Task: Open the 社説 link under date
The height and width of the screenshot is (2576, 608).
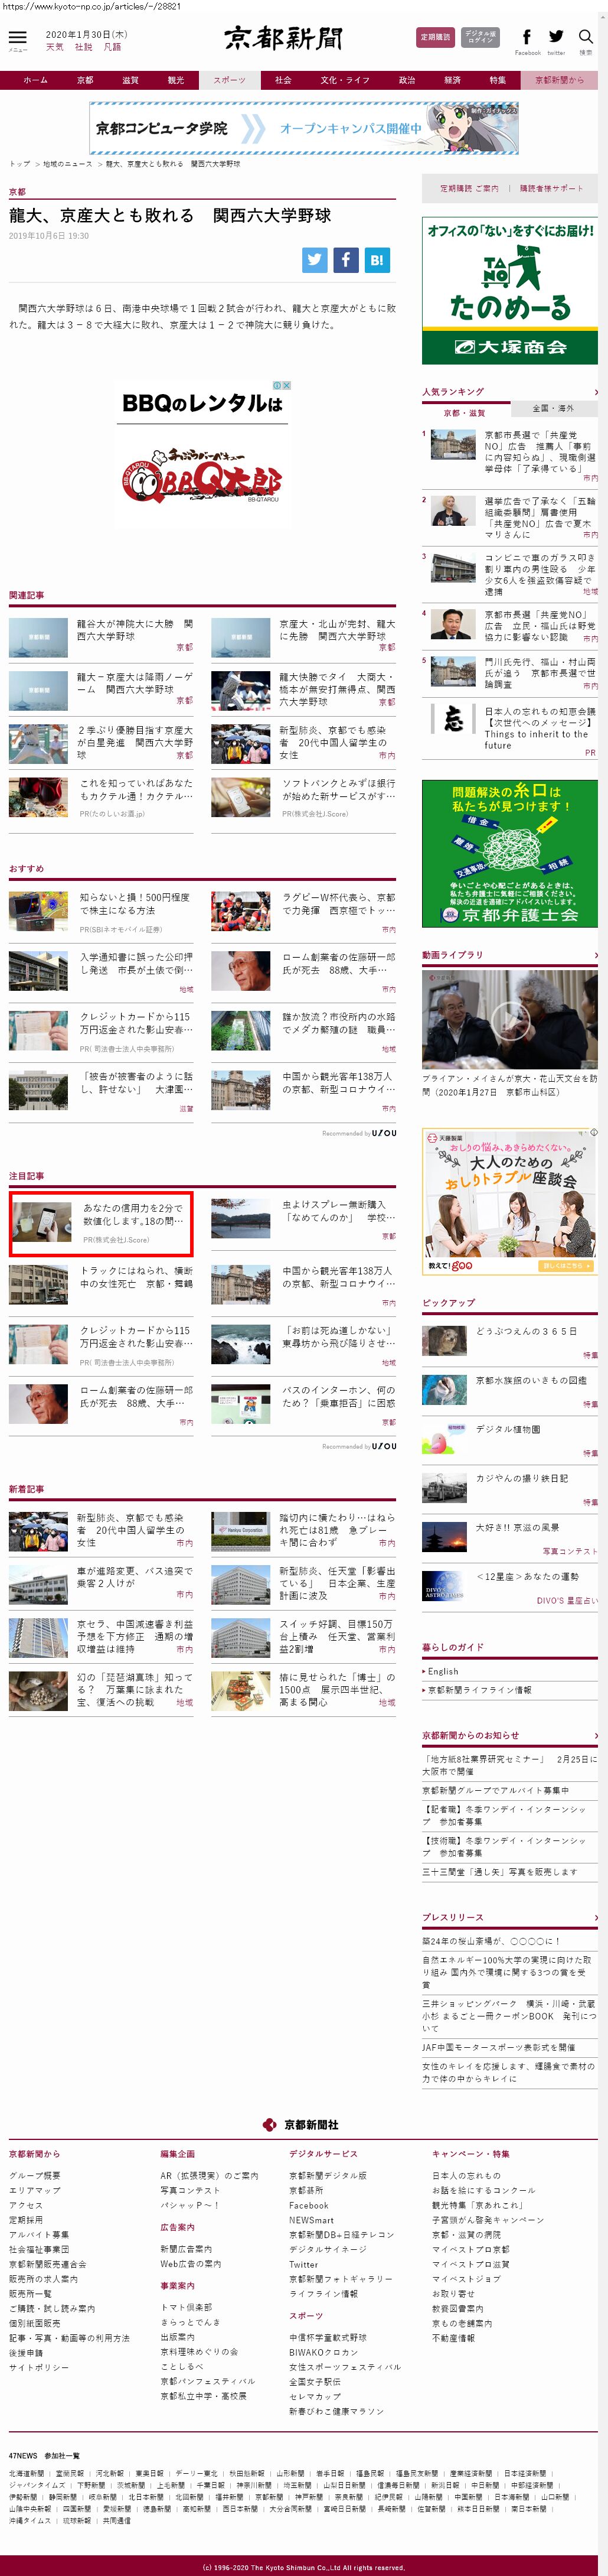Action: (83, 47)
